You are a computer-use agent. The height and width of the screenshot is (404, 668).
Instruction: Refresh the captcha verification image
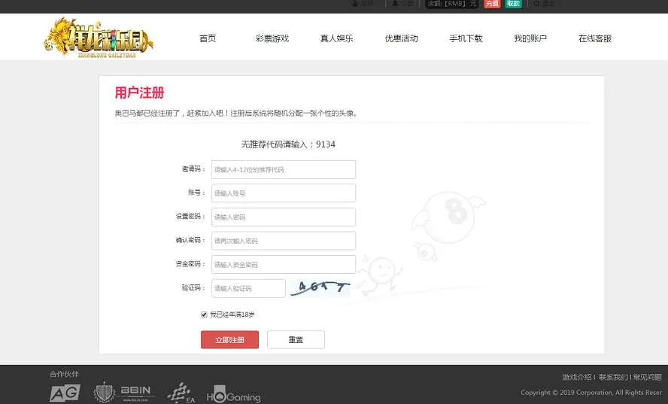321,288
